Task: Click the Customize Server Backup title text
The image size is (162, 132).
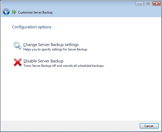Action: tap(35, 12)
